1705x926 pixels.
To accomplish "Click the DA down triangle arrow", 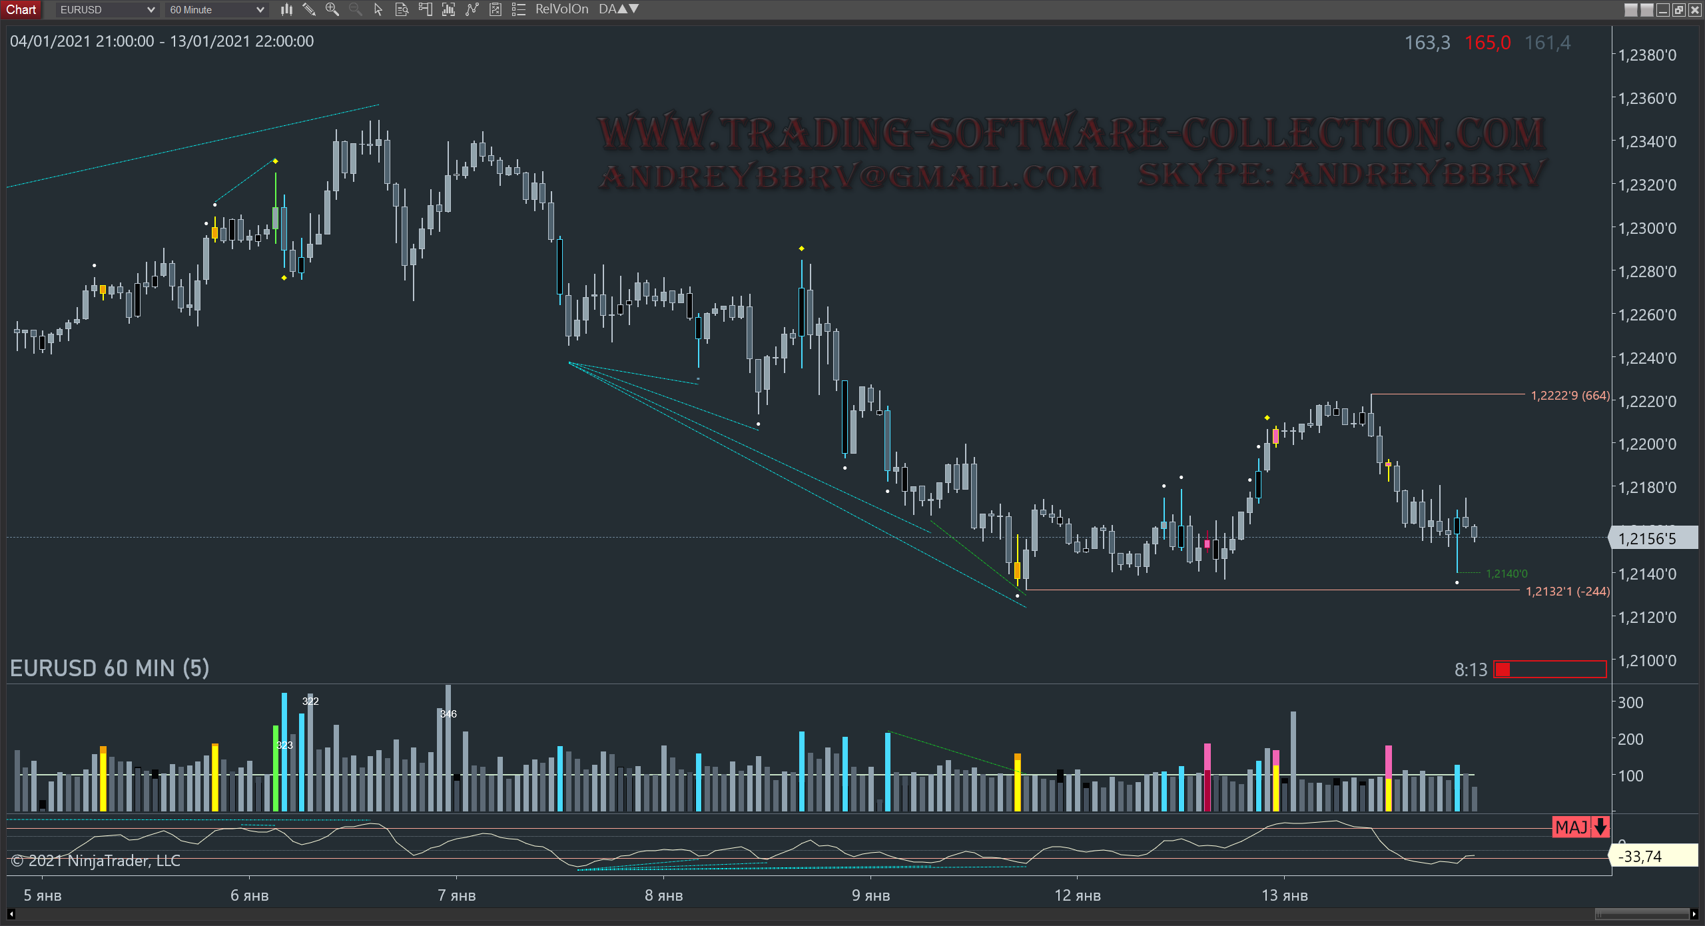I will click(x=634, y=9).
